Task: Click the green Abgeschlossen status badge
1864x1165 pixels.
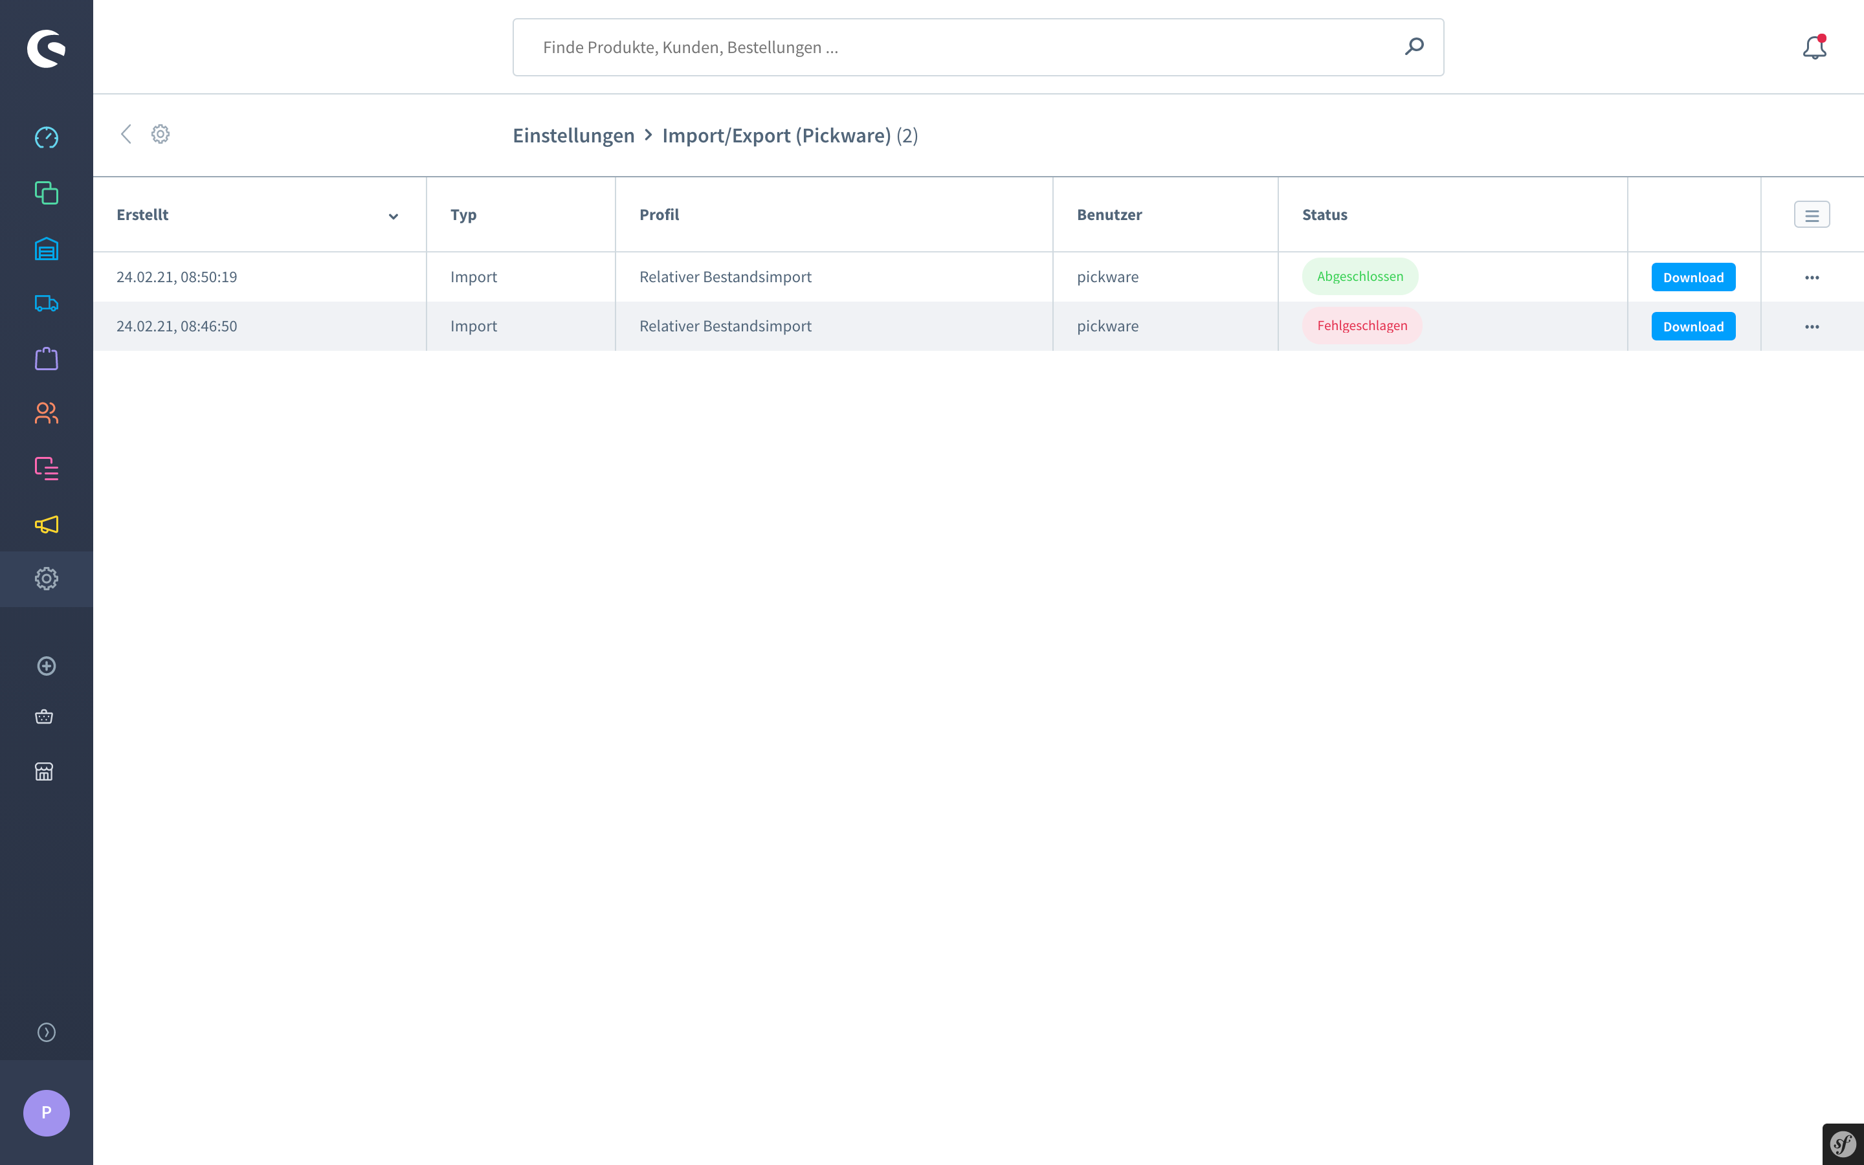Action: 1359,276
